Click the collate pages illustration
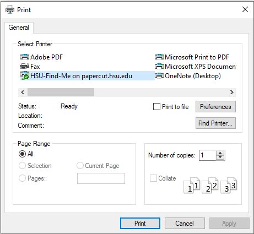 (210, 185)
